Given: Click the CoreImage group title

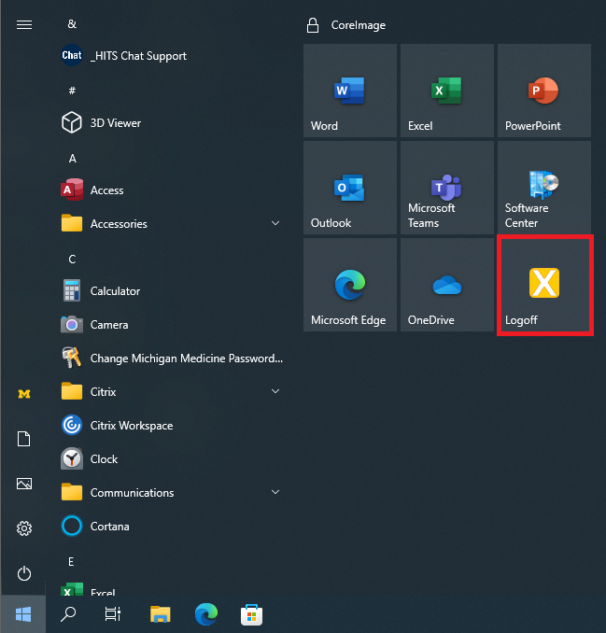Looking at the screenshot, I should [x=359, y=25].
